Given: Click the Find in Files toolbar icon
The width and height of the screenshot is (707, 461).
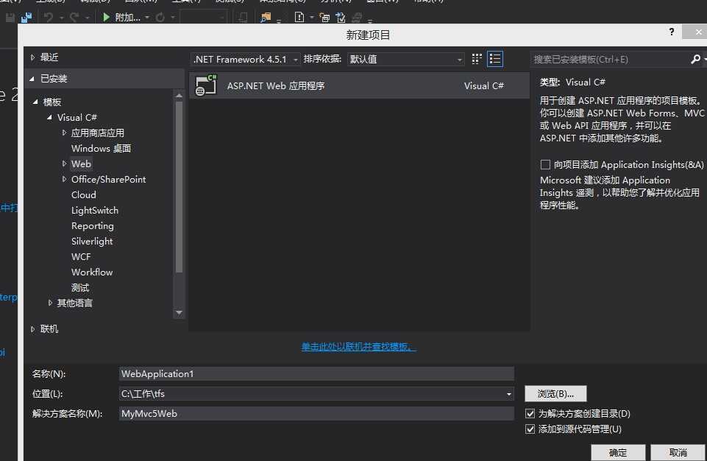Looking at the screenshot, I should [x=266, y=18].
